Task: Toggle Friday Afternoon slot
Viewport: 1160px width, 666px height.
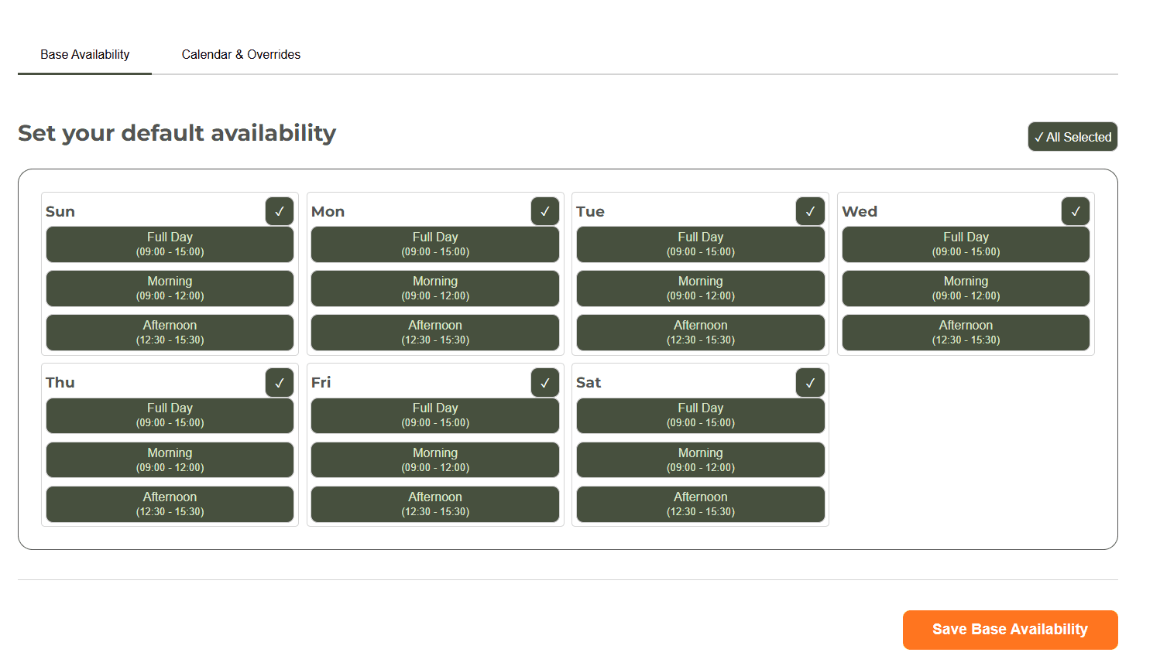Action: pos(435,504)
